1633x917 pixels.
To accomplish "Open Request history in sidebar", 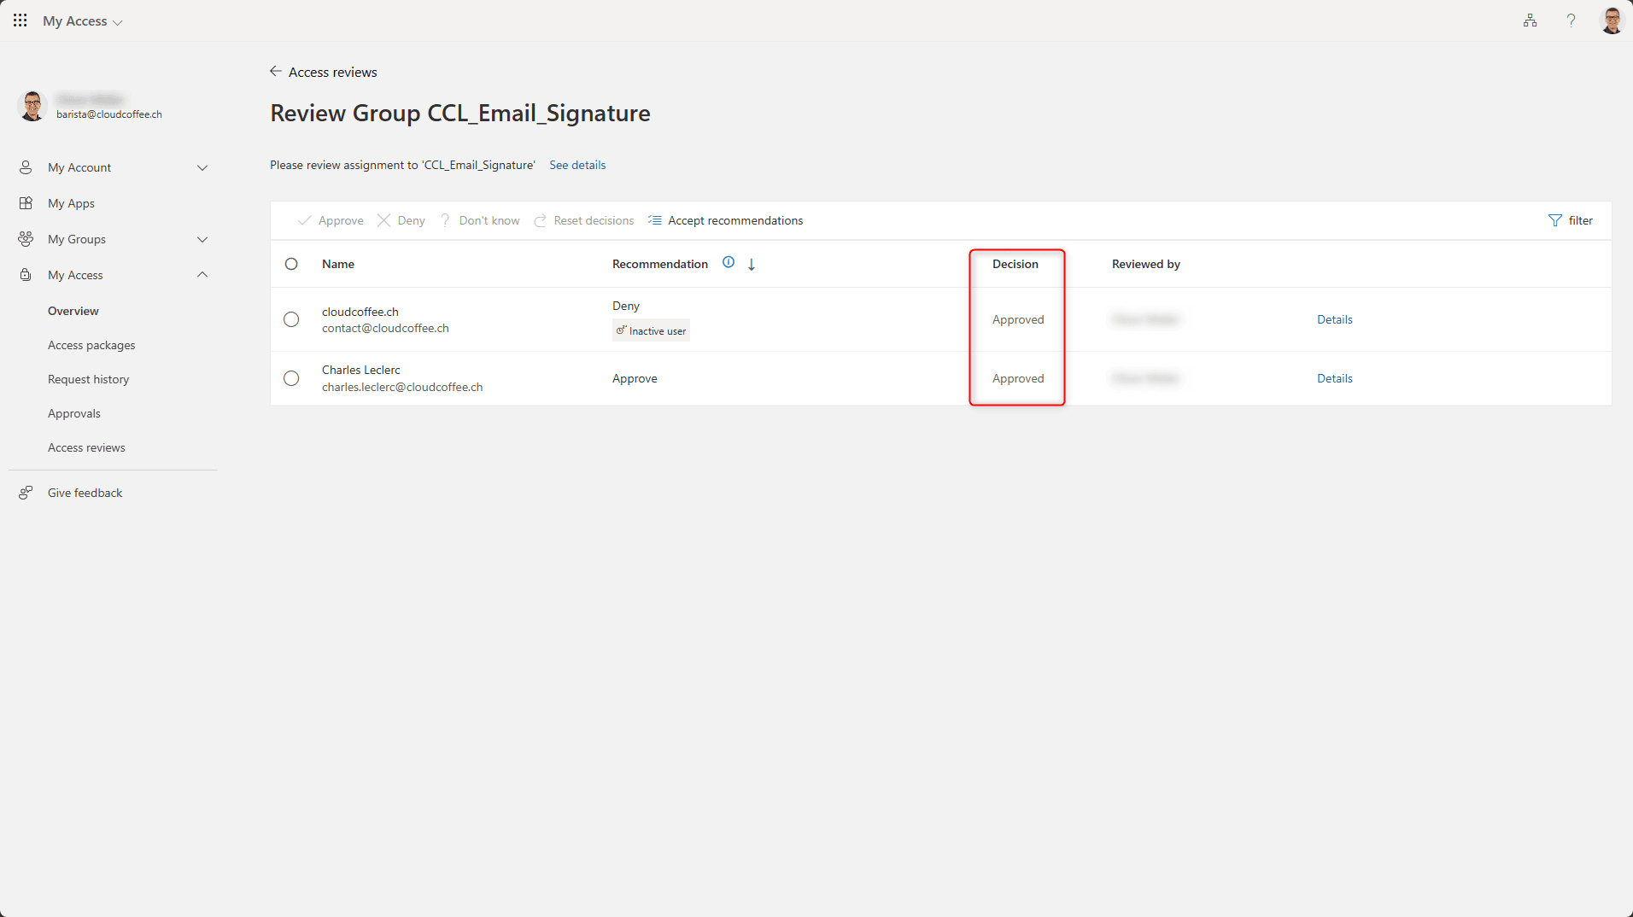I will [x=88, y=379].
